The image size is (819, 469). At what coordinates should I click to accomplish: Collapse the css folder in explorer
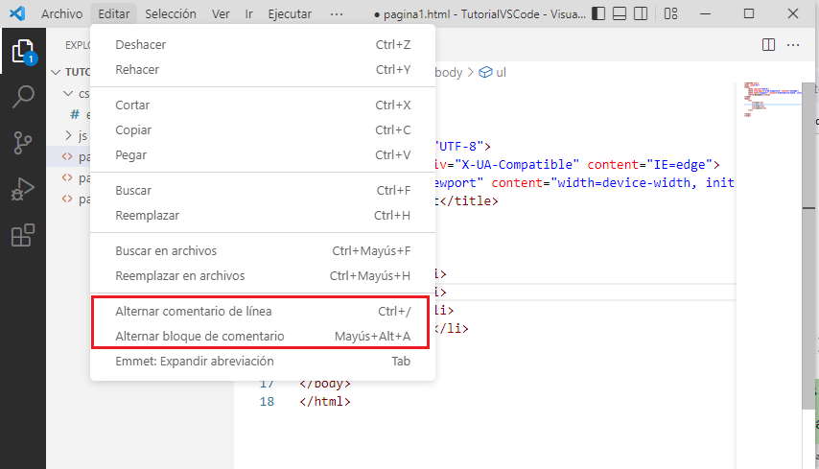(68, 93)
